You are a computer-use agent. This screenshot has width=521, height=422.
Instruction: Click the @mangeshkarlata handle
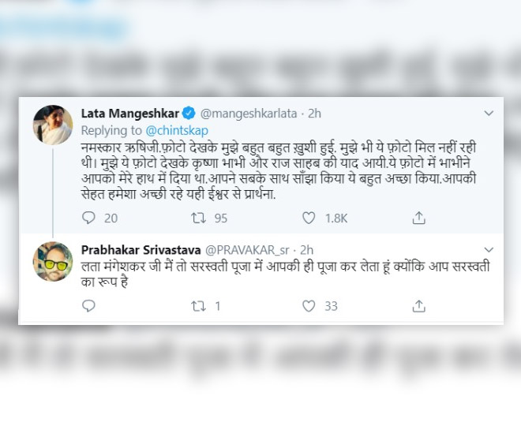click(246, 114)
